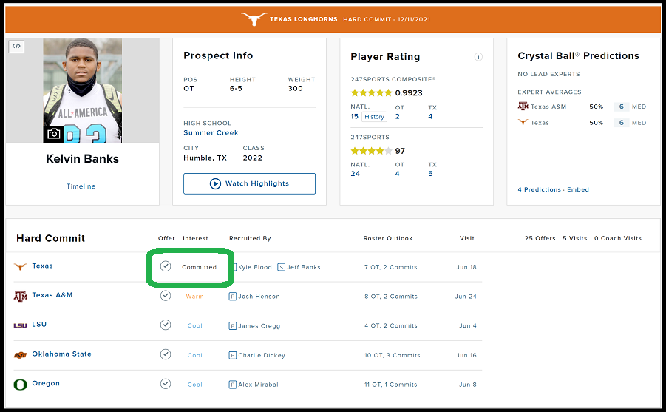The height and width of the screenshot is (412, 666).
Task: Click the Player Rating info icon
Action: 478,57
